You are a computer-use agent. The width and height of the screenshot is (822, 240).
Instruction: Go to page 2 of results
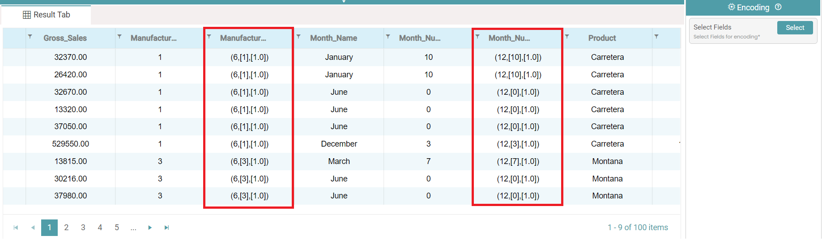(66, 227)
